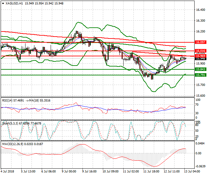Viewport: 207px width, 175px height.
Task: Click the MACD scale value 0.0484
Action: click(x=200, y=143)
